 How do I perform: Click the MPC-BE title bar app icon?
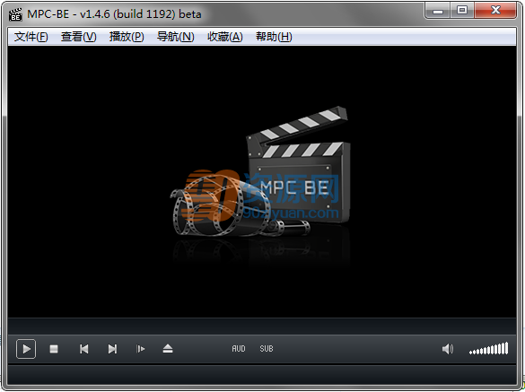click(x=15, y=14)
